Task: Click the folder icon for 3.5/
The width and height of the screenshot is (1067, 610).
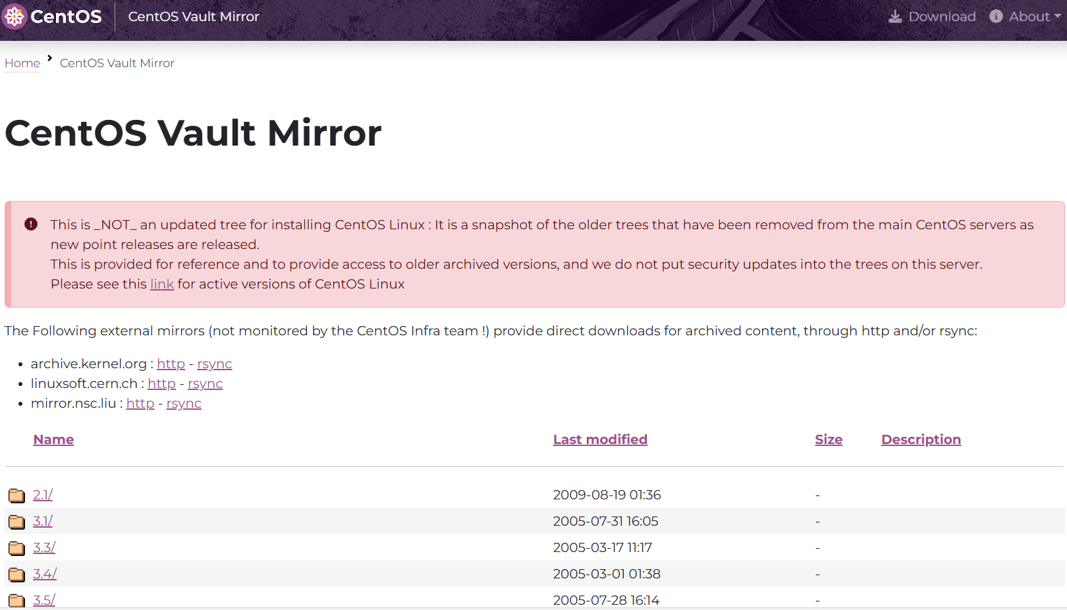Action: point(16,600)
